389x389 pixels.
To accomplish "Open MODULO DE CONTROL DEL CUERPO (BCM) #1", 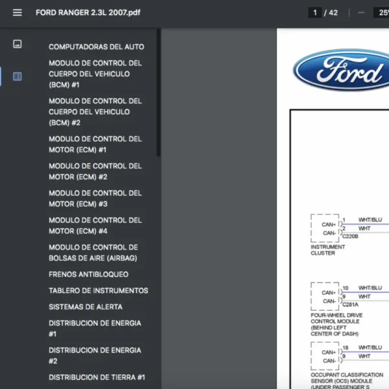I will click(95, 74).
